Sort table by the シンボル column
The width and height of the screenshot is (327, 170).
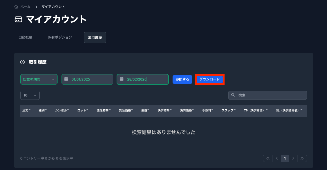[x=62, y=110]
